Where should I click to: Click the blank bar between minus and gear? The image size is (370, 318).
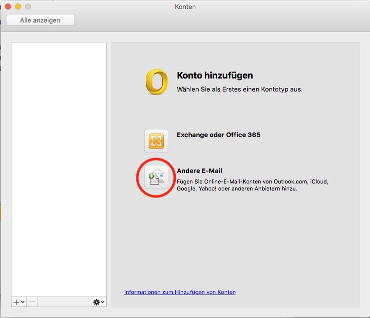pos(64,302)
